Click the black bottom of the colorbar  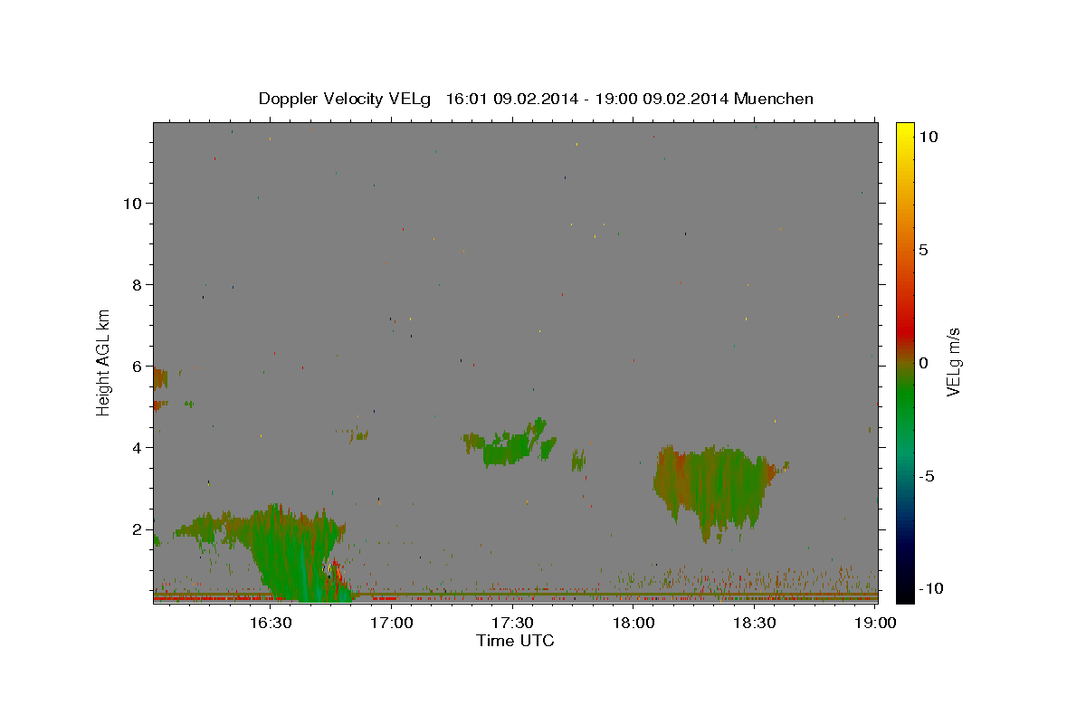[905, 593]
